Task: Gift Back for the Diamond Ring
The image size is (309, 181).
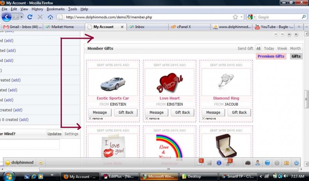Action: click(239, 112)
